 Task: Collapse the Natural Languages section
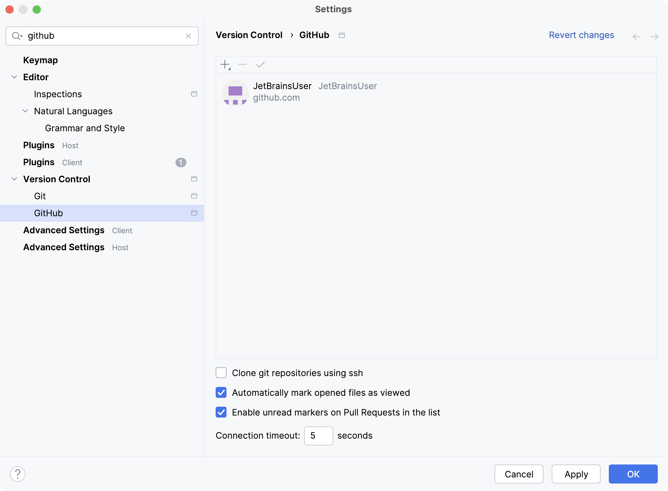point(25,111)
